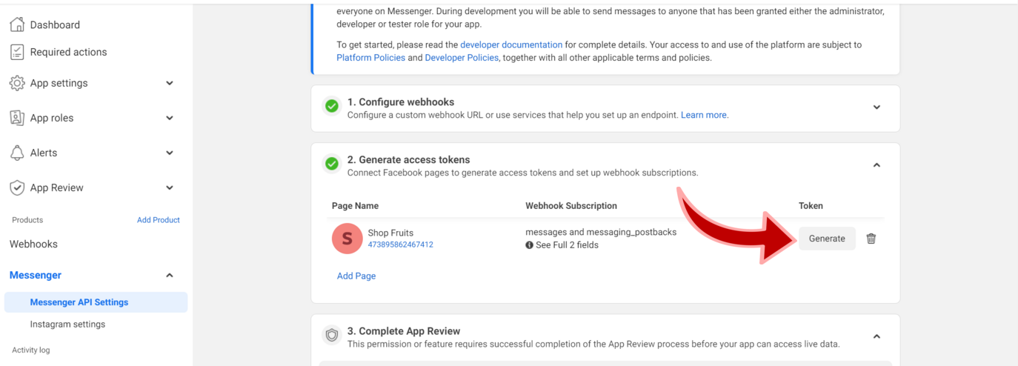The height and width of the screenshot is (366, 1018).
Task: Click the Alerts bell icon
Action: 17,153
